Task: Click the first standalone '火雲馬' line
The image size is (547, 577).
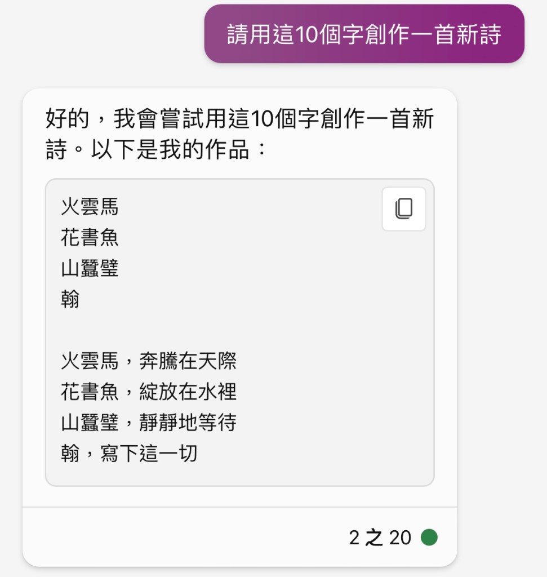Action: [x=90, y=207]
